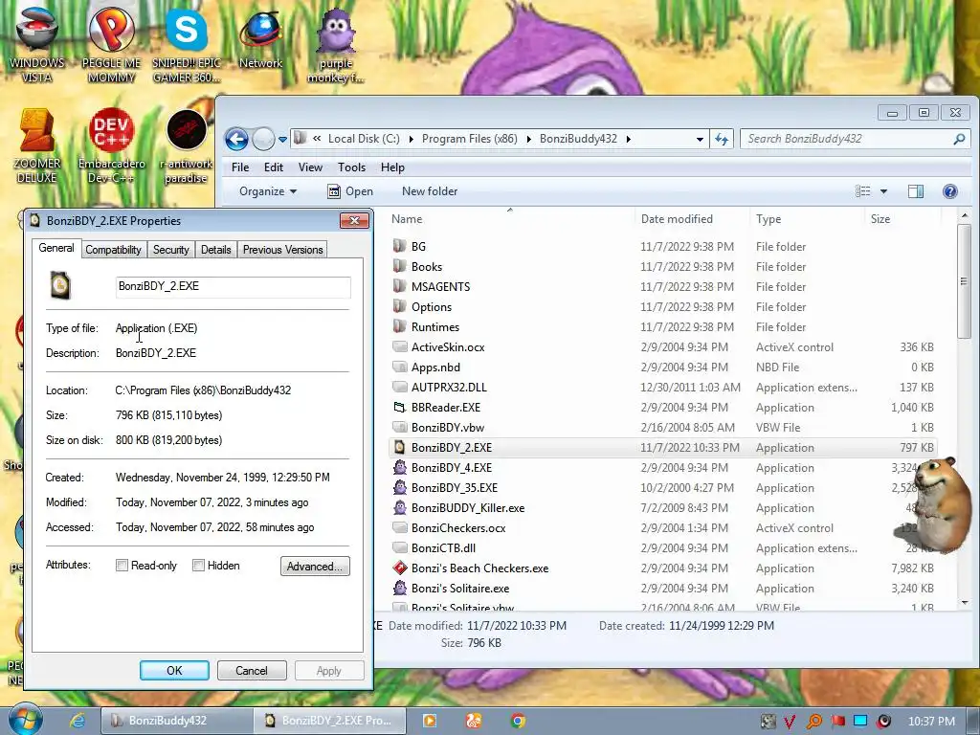The height and width of the screenshot is (735, 980).
Task: Open the View menu
Action: point(310,167)
